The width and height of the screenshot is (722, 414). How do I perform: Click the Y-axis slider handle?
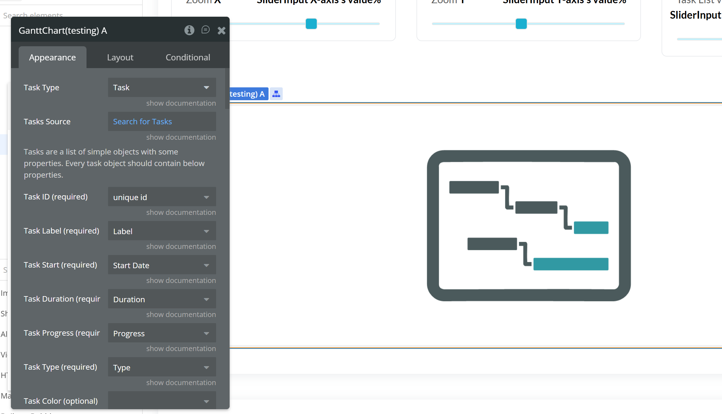pos(521,24)
